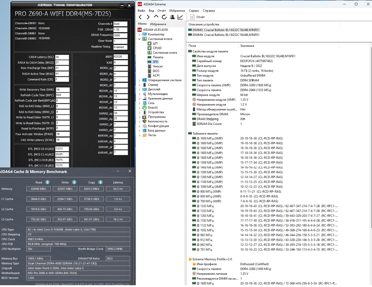Image resolution: width=372 pixels, height=287 pixels.
Task: Click the info icon next to Read
Action: click(x=47, y=182)
